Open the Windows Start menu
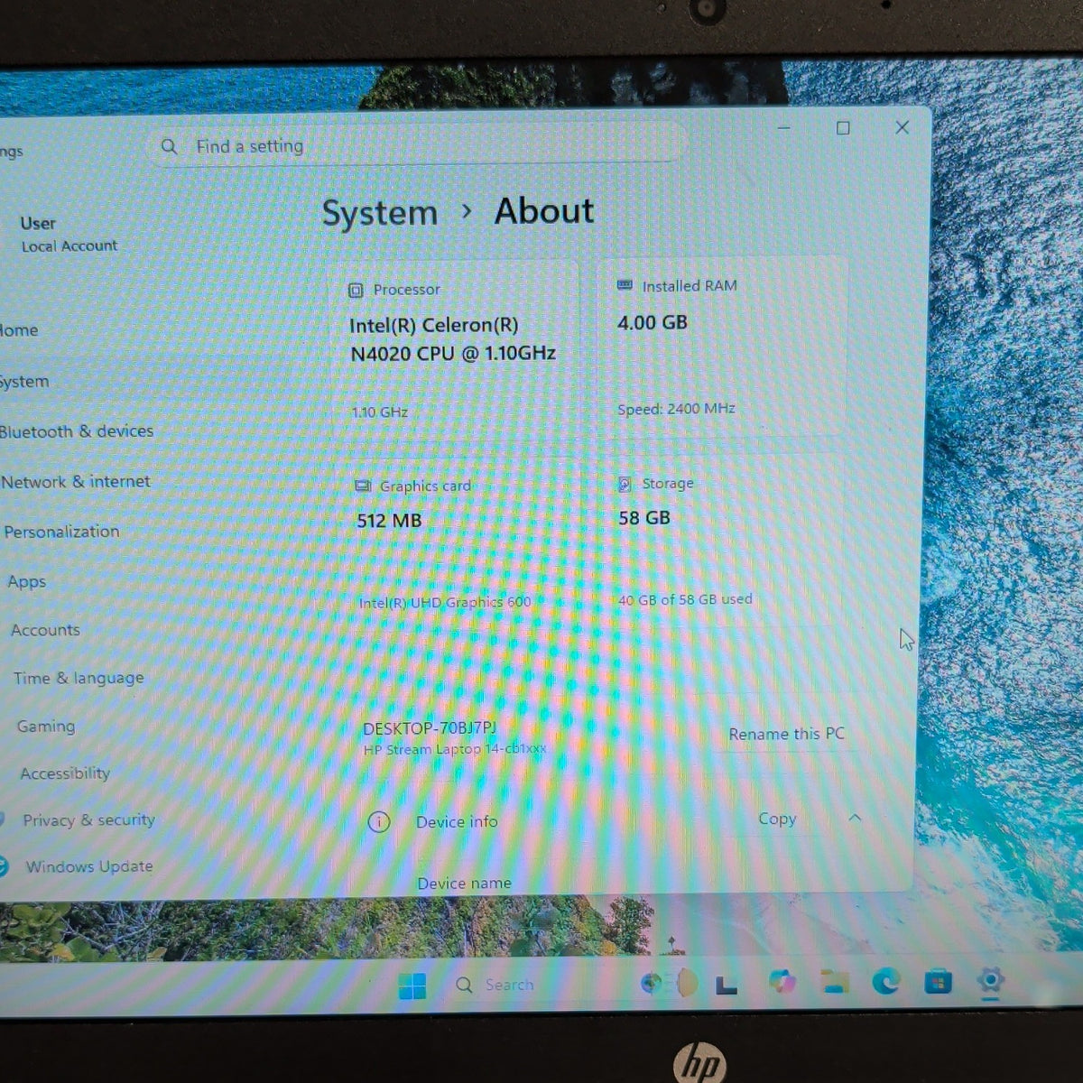Image resolution: width=1083 pixels, height=1083 pixels. [412, 986]
